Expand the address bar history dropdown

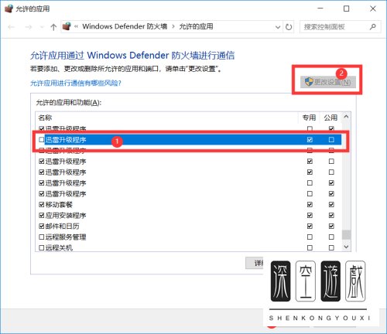coord(278,27)
